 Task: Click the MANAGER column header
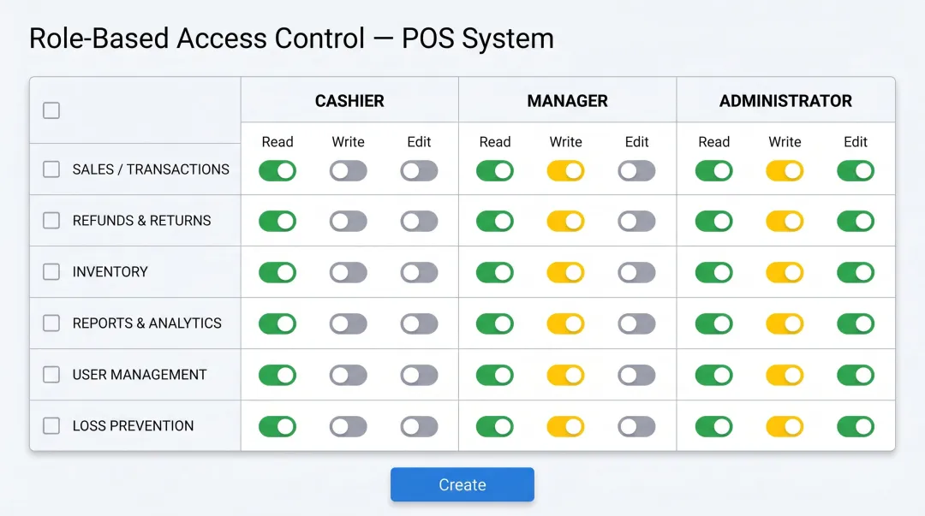point(567,100)
